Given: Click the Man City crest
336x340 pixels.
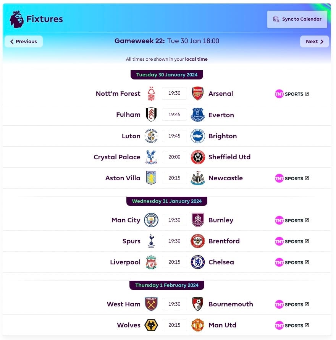Looking at the screenshot, I should [x=151, y=220].
